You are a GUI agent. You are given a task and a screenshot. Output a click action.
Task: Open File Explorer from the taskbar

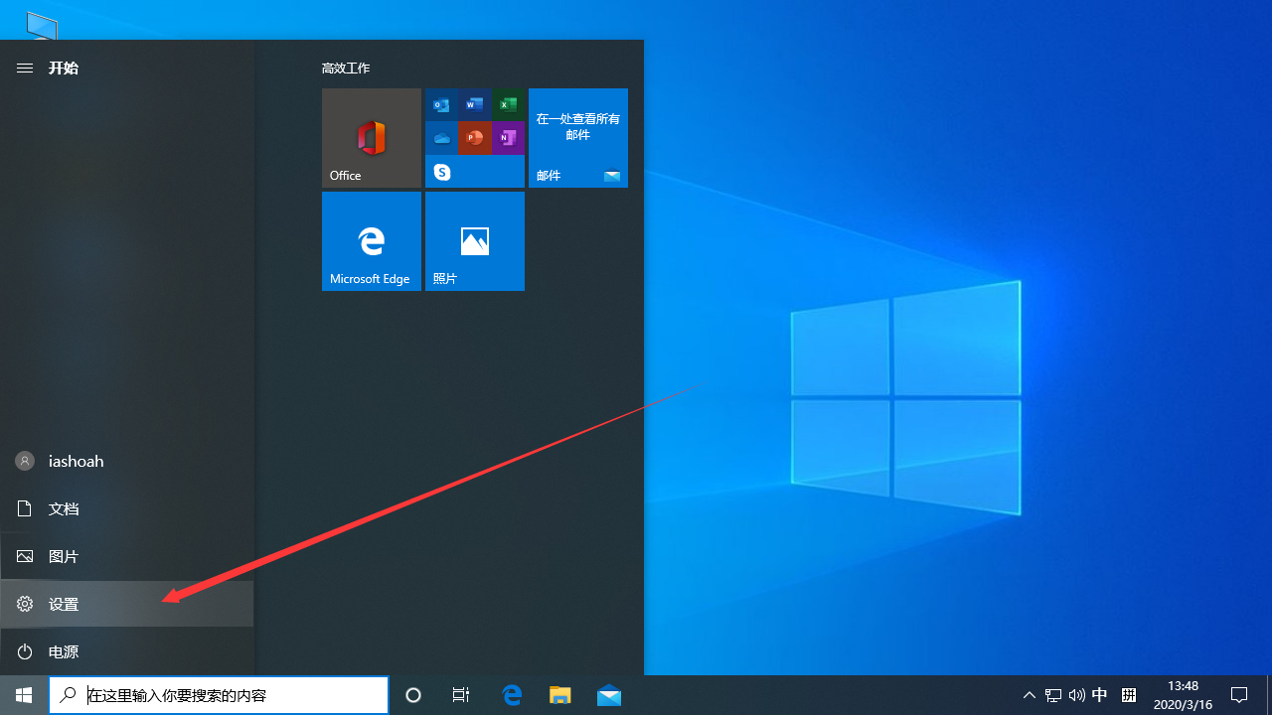(559, 694)
